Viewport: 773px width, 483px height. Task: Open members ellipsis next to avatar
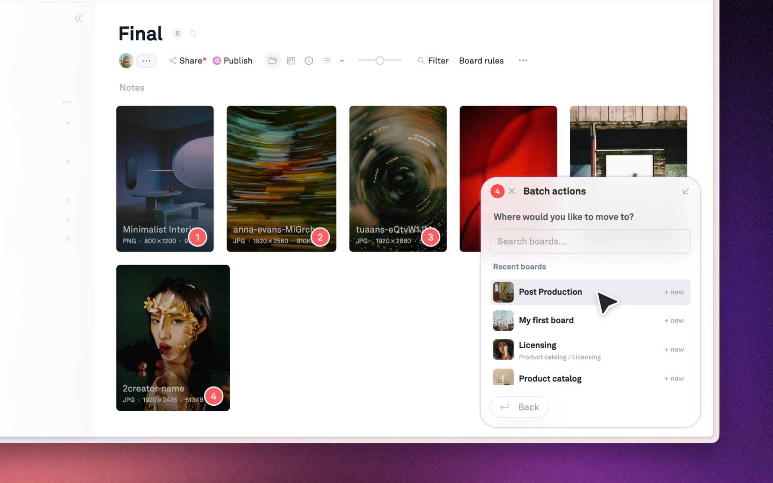coord(146,61)
